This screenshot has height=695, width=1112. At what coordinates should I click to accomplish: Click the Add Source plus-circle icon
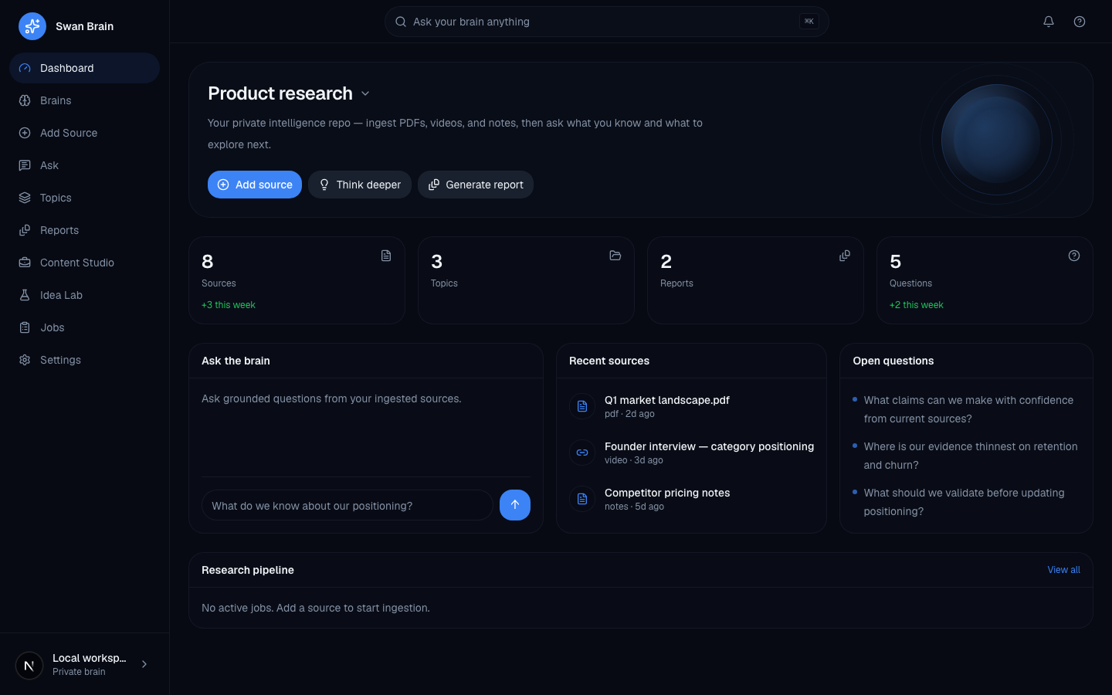pyautogui.click(x=25, y=133)
